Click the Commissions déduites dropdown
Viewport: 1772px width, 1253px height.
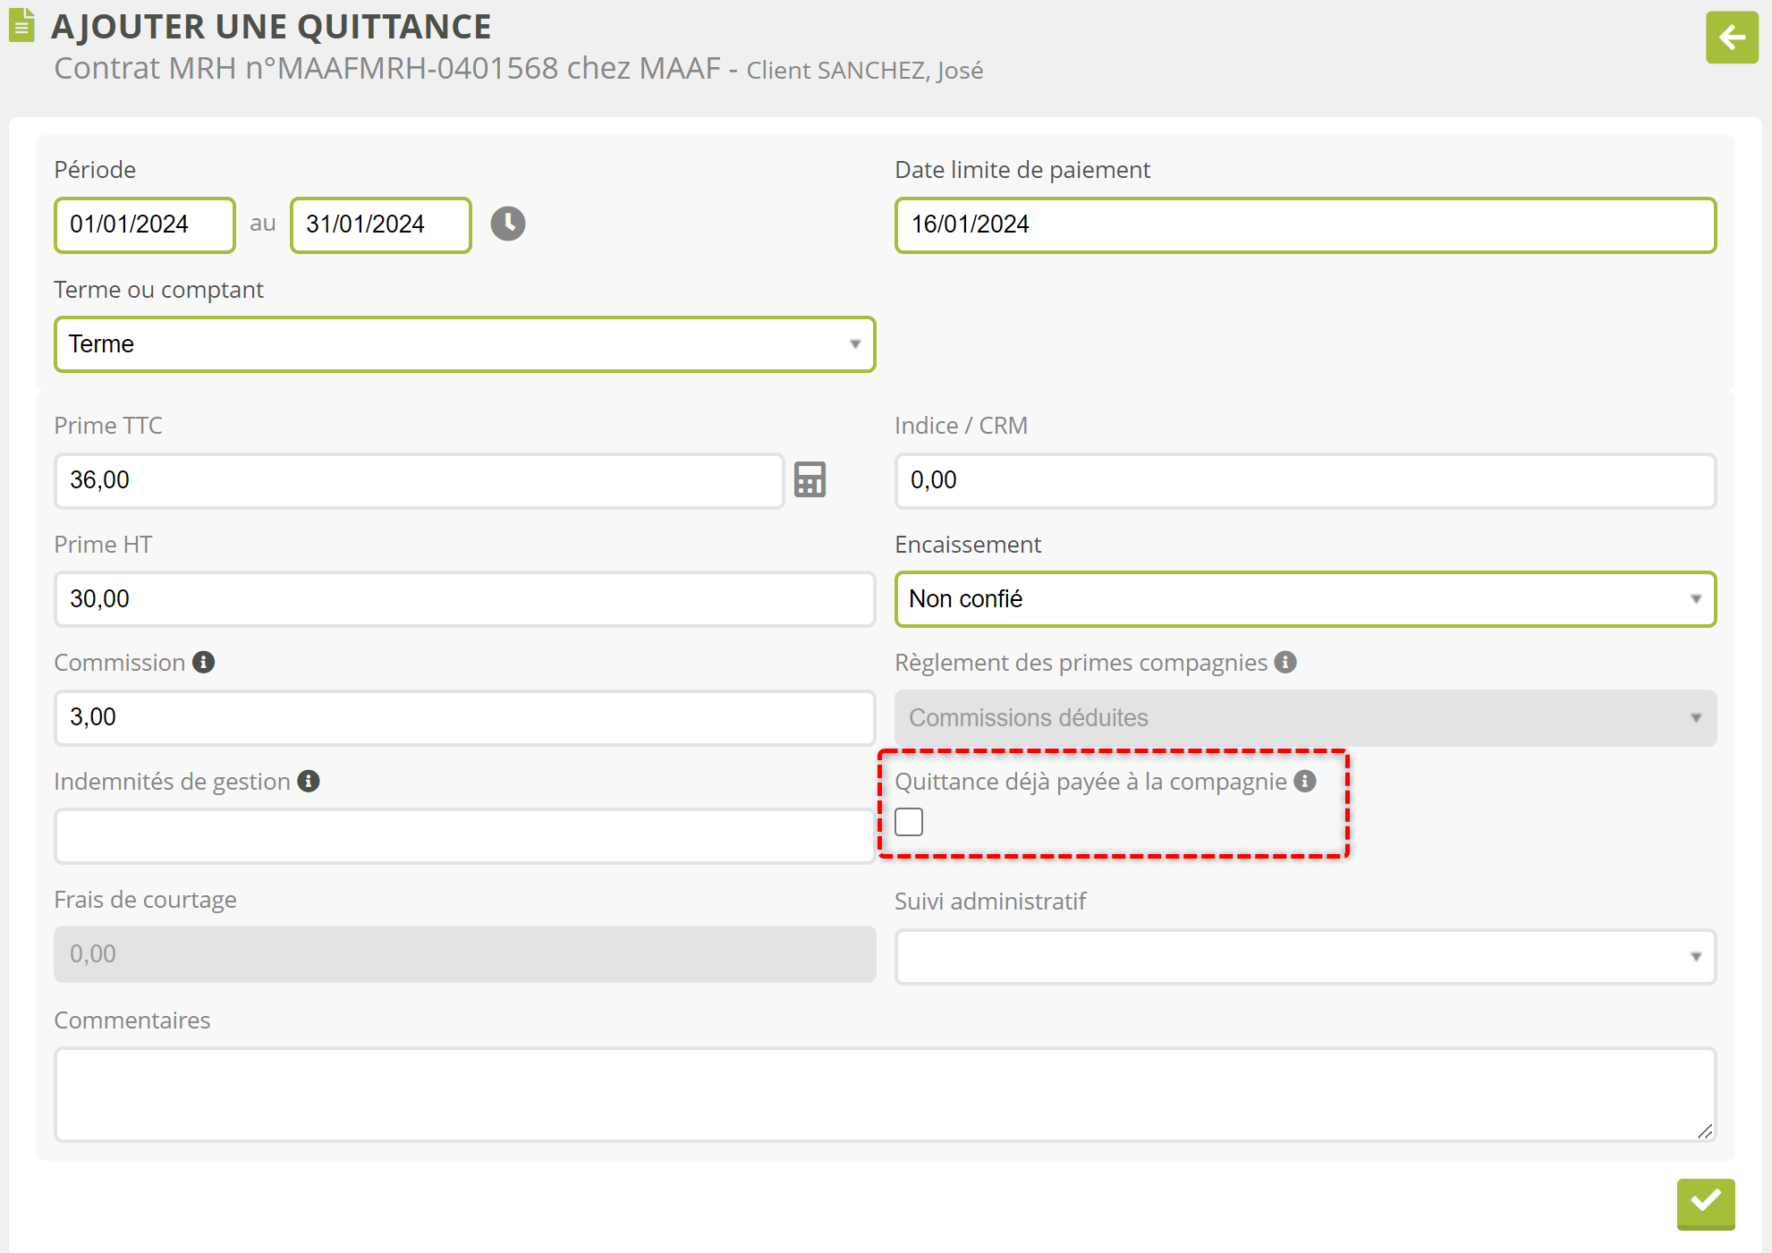[x=1304, y=718]
